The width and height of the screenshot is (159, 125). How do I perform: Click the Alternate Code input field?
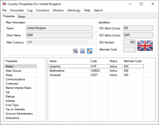tap(129, 49)
